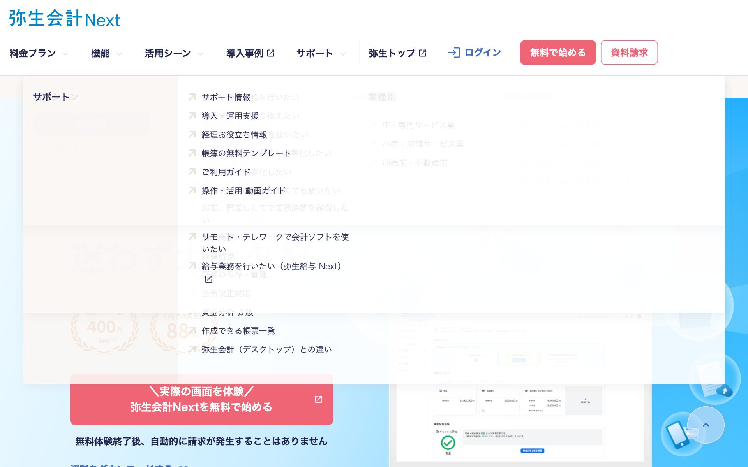Open the 料金プラン menu
The height and width of the screenshot is (467, 748).
pos(33,53)
